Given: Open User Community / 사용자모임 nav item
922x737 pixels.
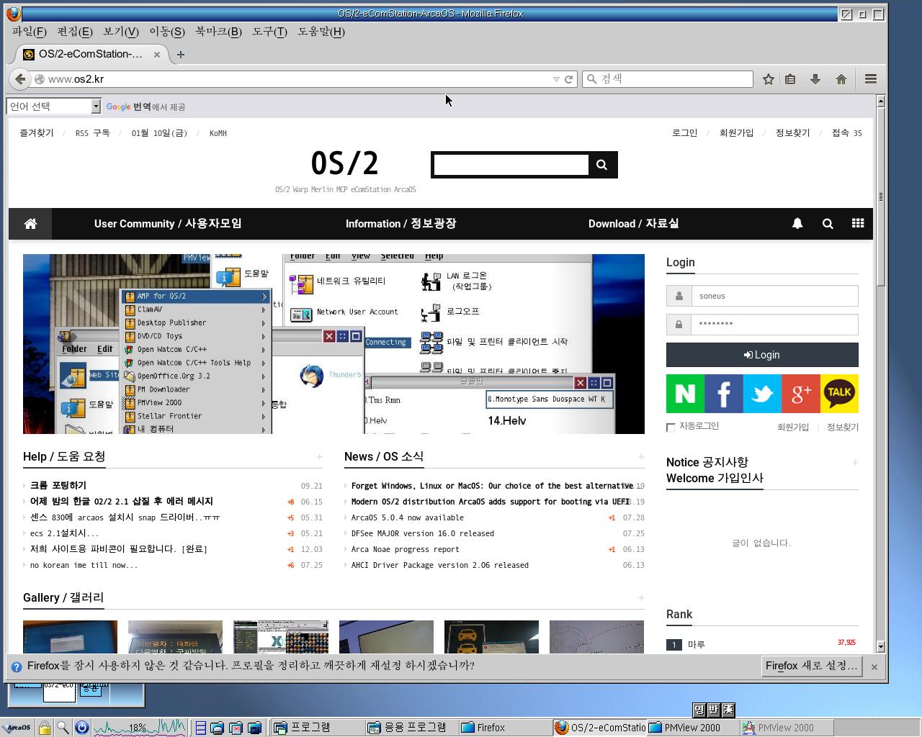Looking at the screenshot, I should pyautogui.click(x=168, y=224).
